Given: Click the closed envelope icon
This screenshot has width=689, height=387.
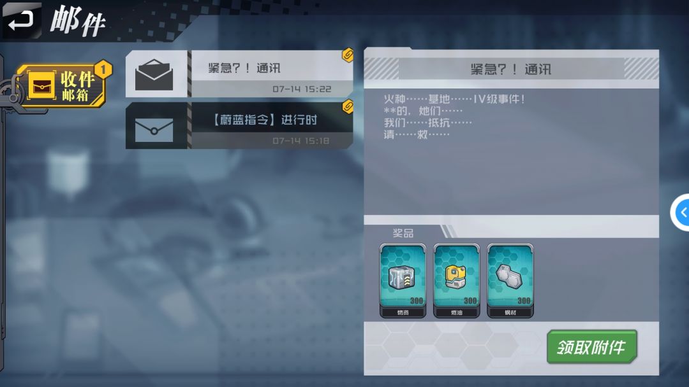Looking at the screenshot, I should [x=154, y=130].
